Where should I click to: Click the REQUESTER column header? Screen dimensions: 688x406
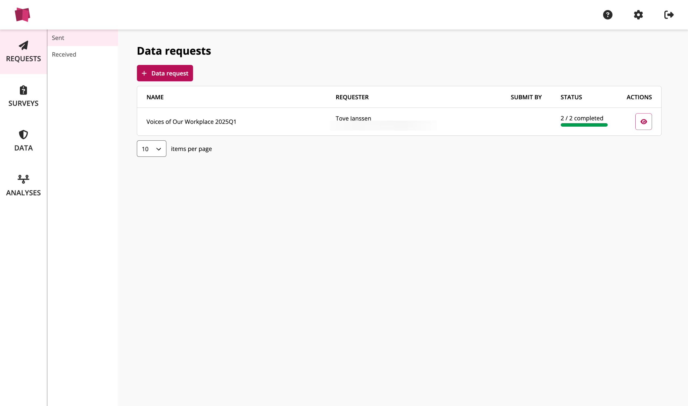352,97
